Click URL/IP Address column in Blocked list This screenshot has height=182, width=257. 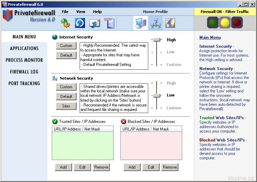pyautogui.click(x=136, y=129)
